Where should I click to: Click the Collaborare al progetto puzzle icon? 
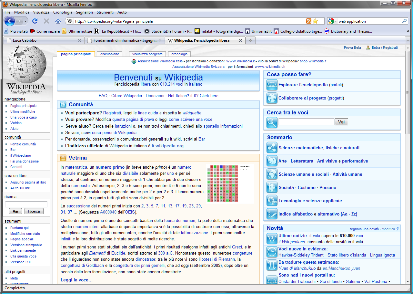pyautogui.click(x=272, y=98)
